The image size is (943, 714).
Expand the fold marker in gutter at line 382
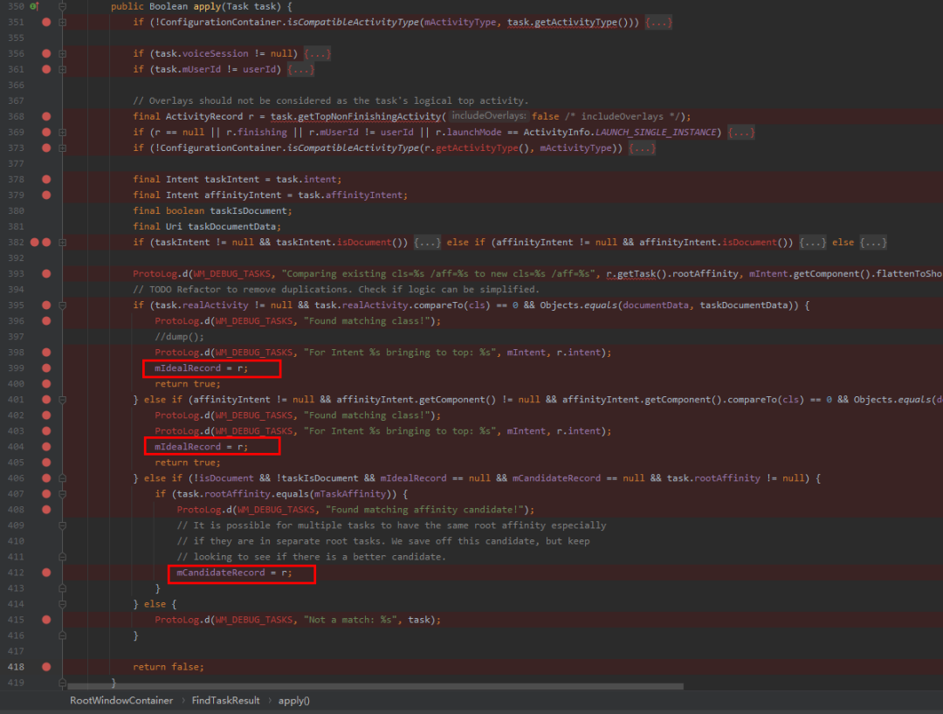point(62,242)
